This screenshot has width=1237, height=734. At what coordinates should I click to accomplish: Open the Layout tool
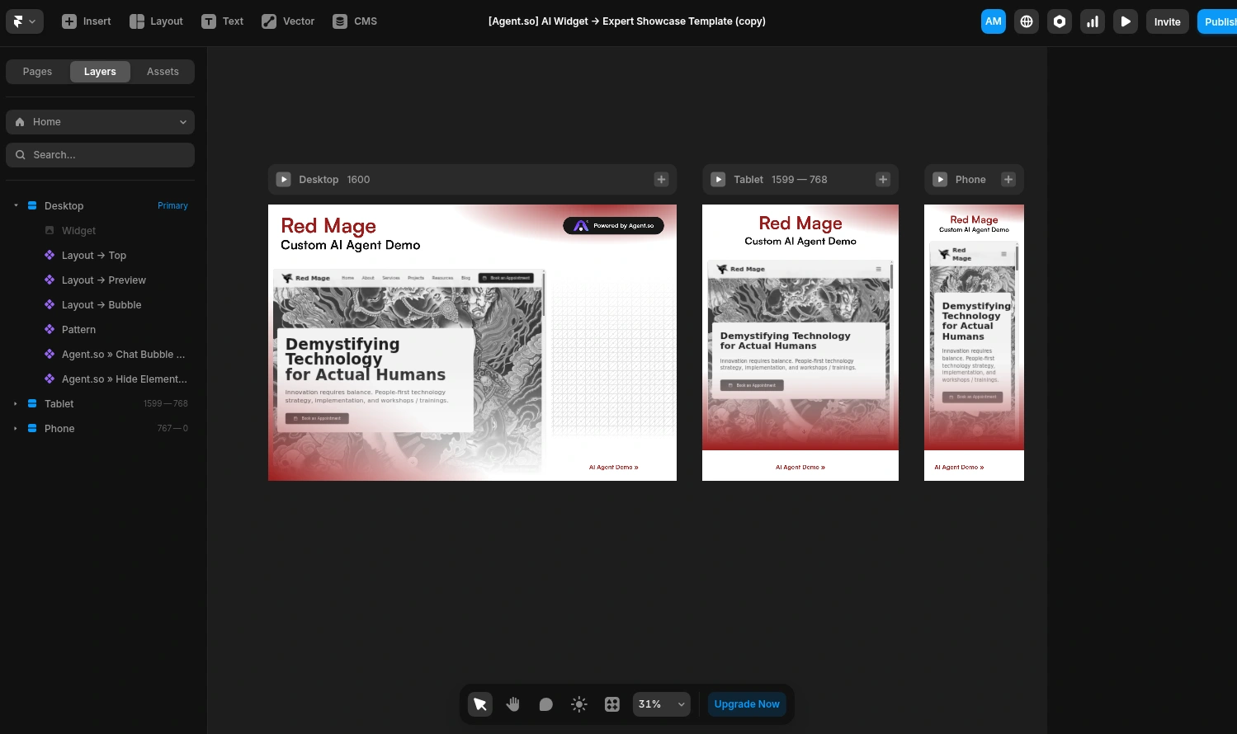coord(156,21)
